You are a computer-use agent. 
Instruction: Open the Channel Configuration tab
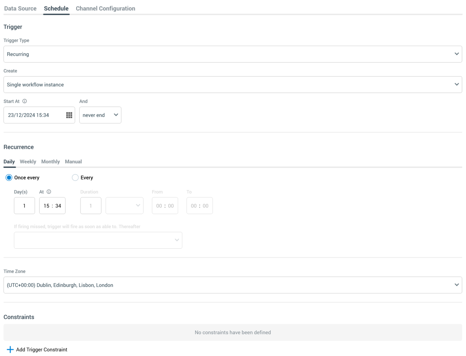pos(105,8)
